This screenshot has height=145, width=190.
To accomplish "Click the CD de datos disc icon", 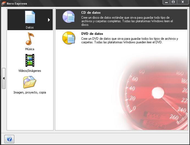I will click(69, 17).
